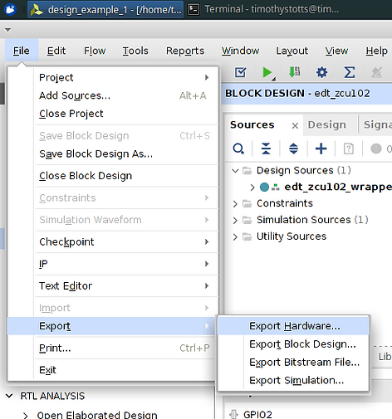
Task: Open the Flow menu
Action: [x=95, y=51]
